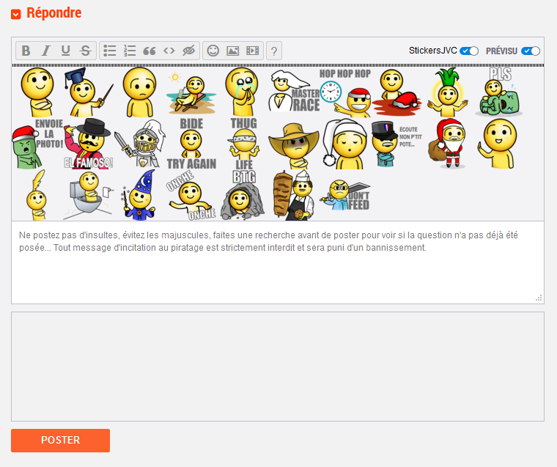Screen dimensions: 557x467
Task: Turn off the PRÉVISU preview toggle
Action: [x=531, y=51]
